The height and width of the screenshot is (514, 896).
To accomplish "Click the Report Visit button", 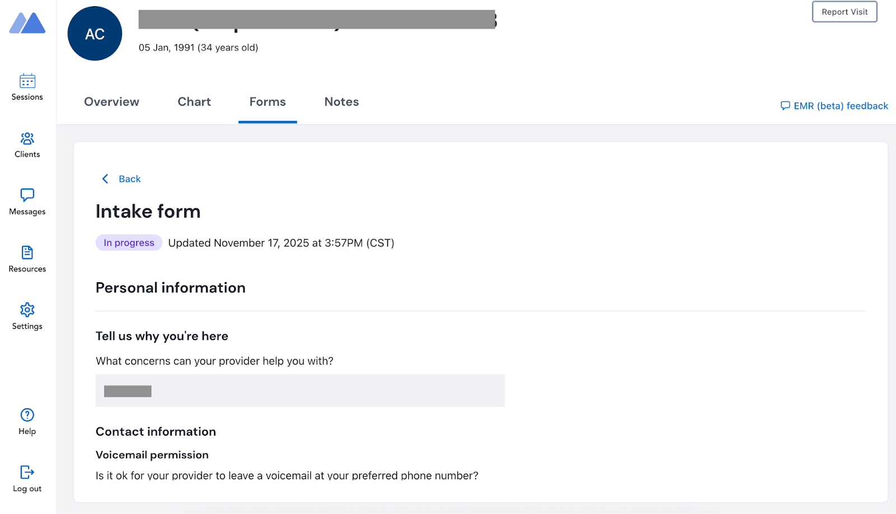I will (x=844, y=12).
